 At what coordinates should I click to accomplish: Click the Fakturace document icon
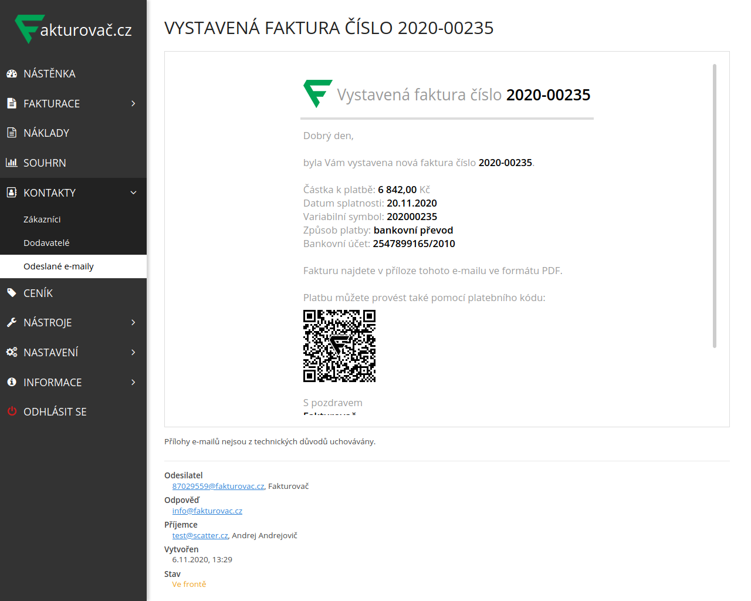[x=12, y=103]
